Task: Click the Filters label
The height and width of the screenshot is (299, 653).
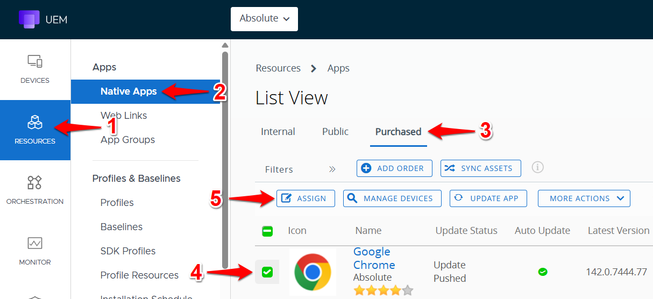Action: coord(279,169)
